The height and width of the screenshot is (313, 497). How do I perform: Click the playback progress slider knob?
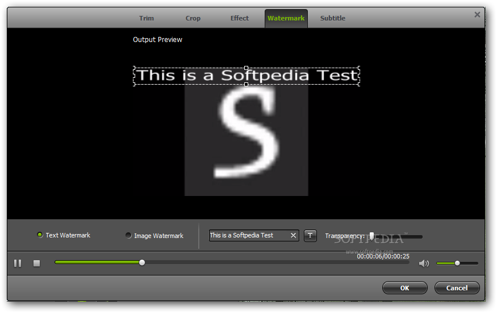coord(142,262)
